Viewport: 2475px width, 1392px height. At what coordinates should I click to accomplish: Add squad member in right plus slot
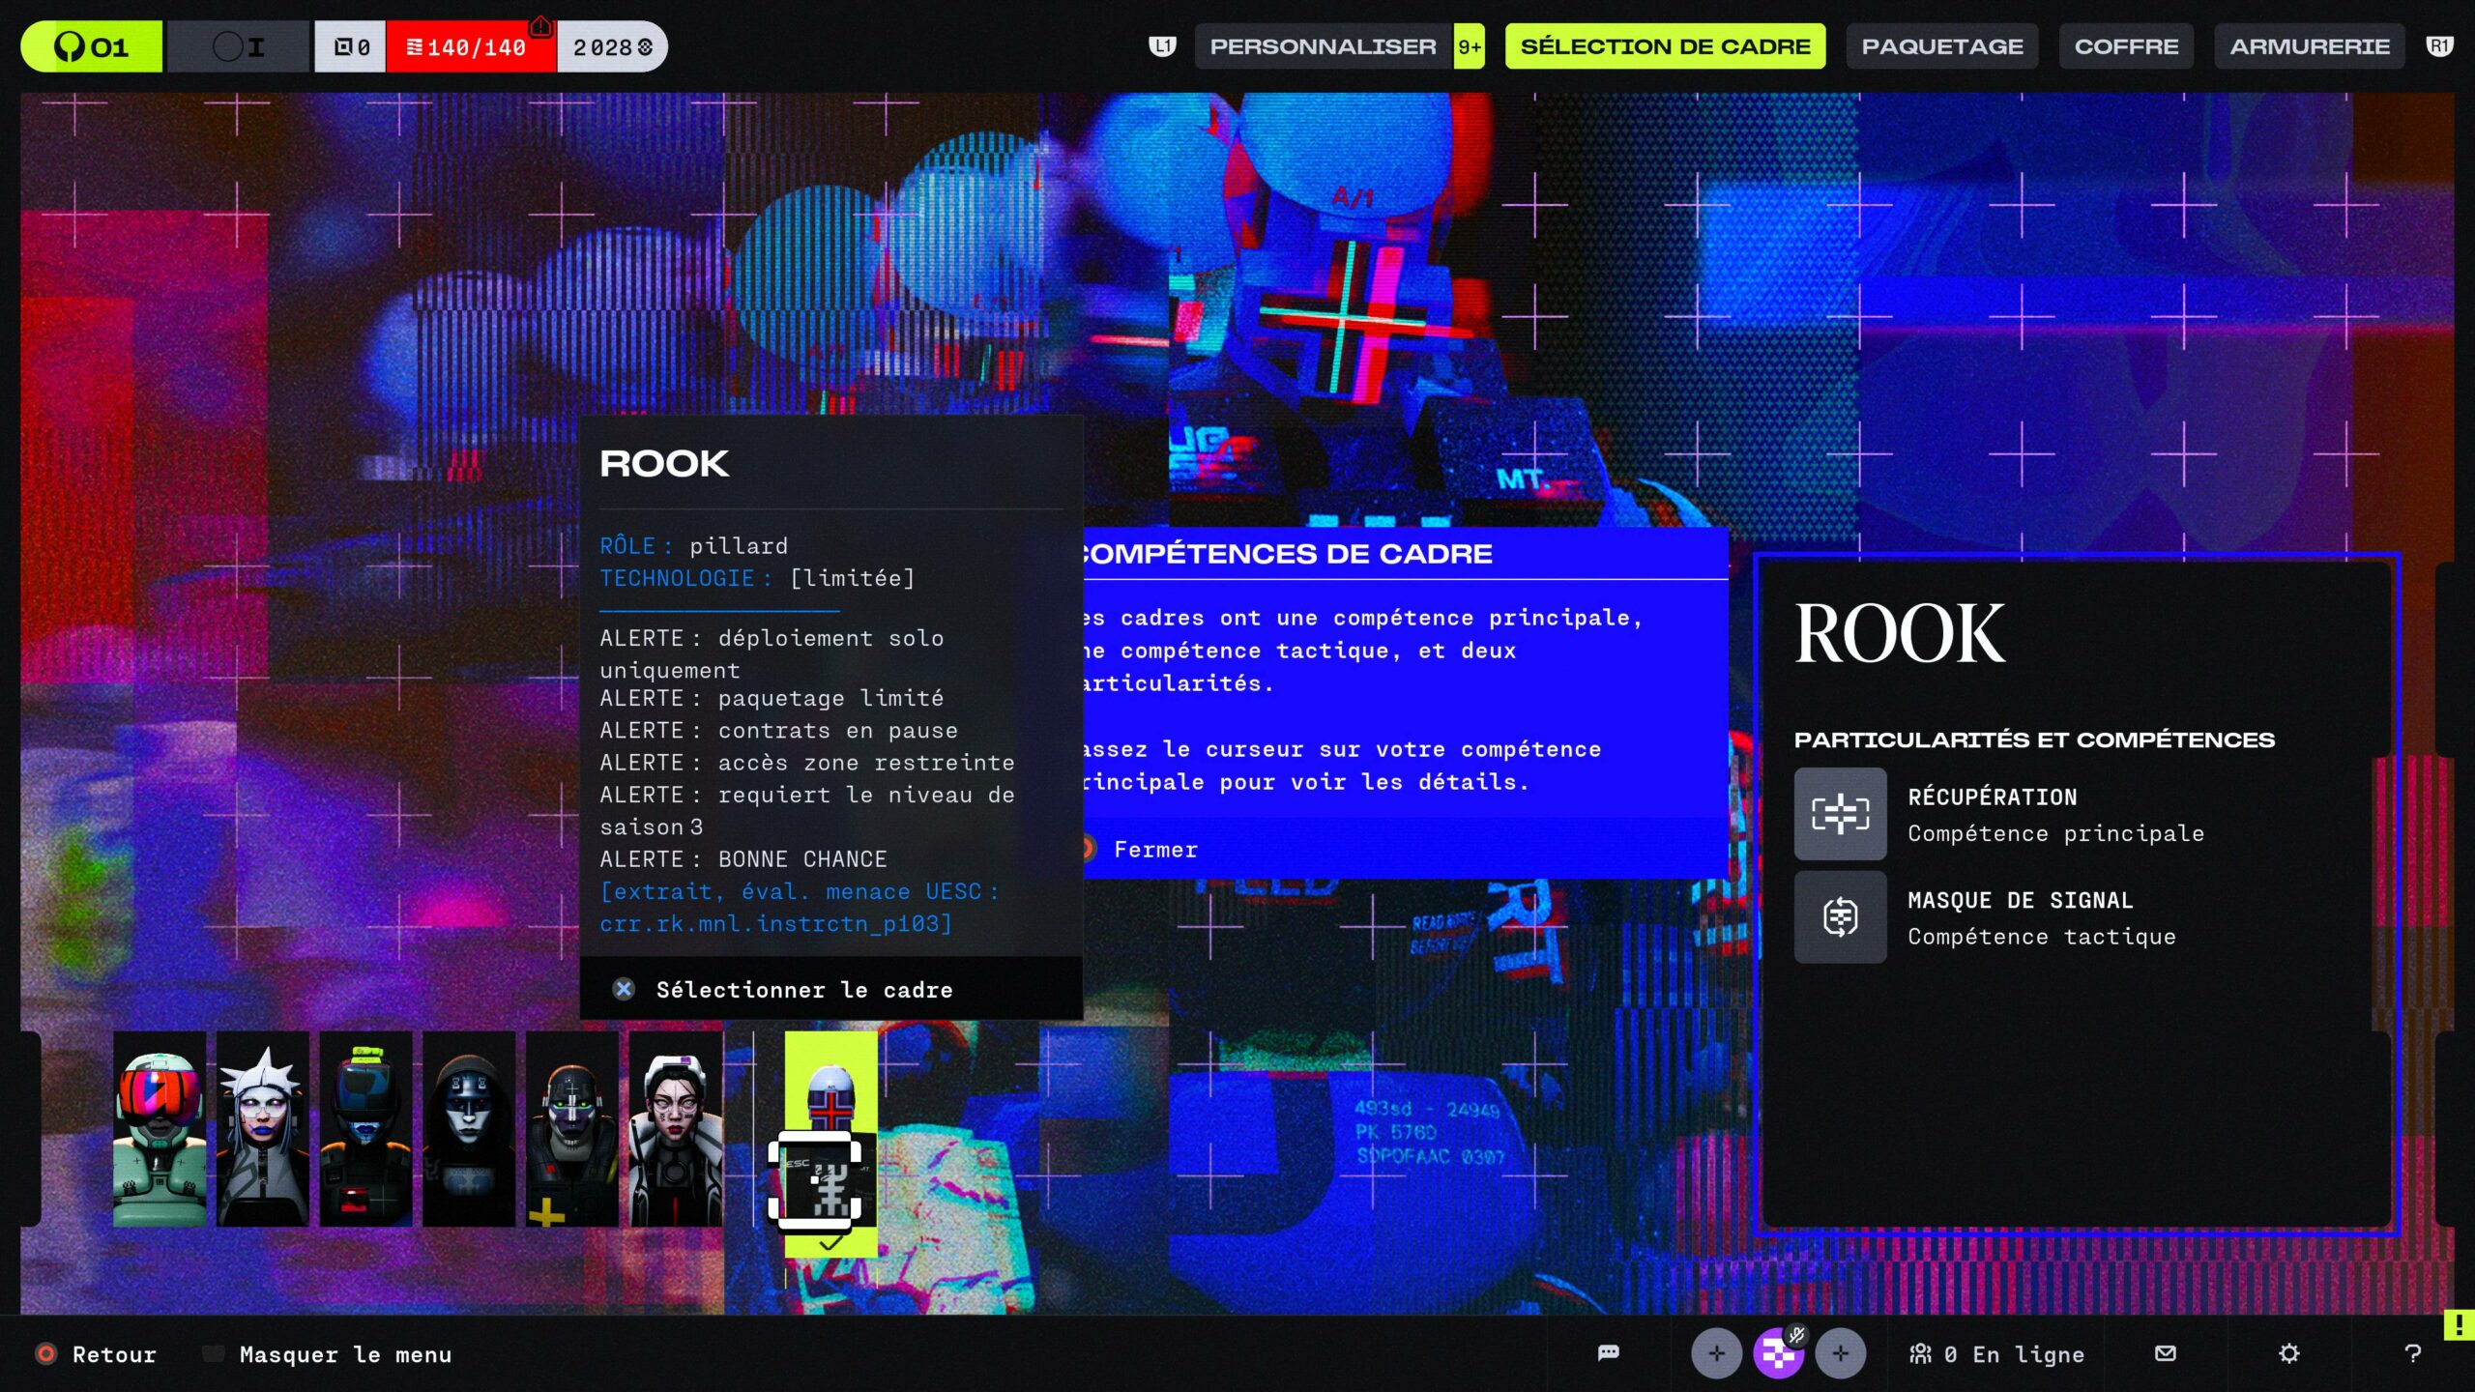pyautogui.click(x=1840, y=1353)
